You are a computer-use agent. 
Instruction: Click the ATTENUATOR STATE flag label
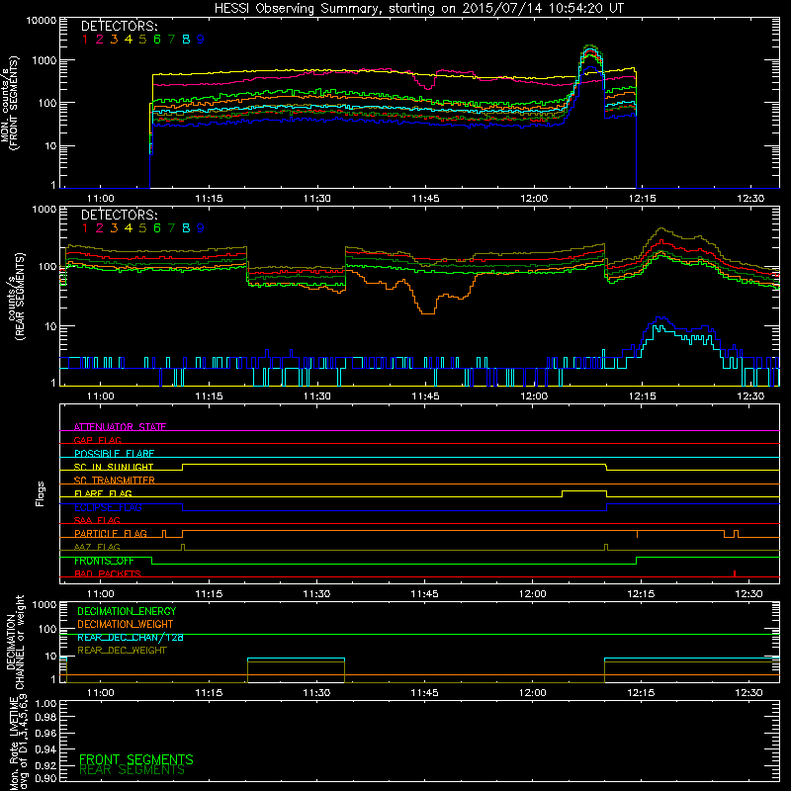pyautogui.click(x=120, y=427)
